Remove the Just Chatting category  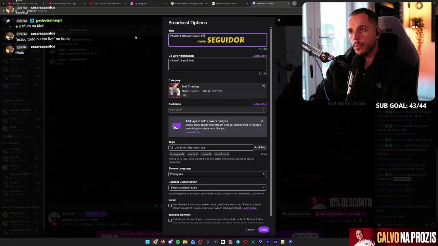[x=263, y=86]
